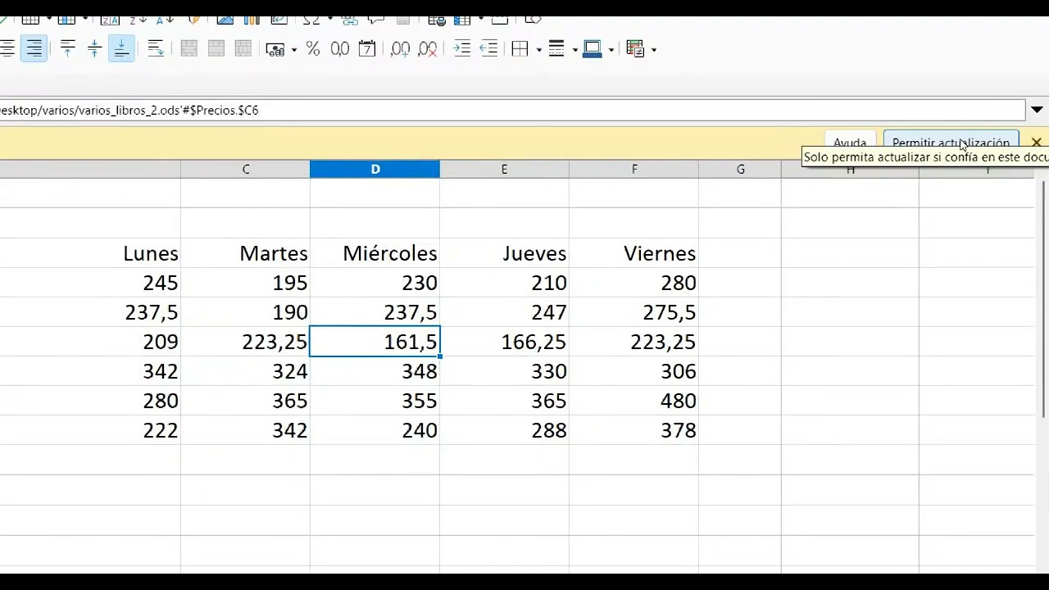Screen dimensions: 1049x590
Task: Apply percent number format
Action: point(313,49)
